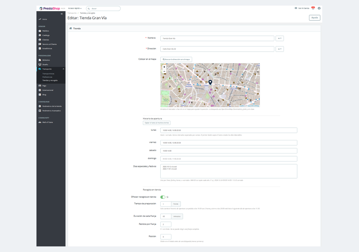The width and height of the screenshot is (359, 252).
Task: Click the eye icon beside Ver mi tienda
Action: point(296,8)
